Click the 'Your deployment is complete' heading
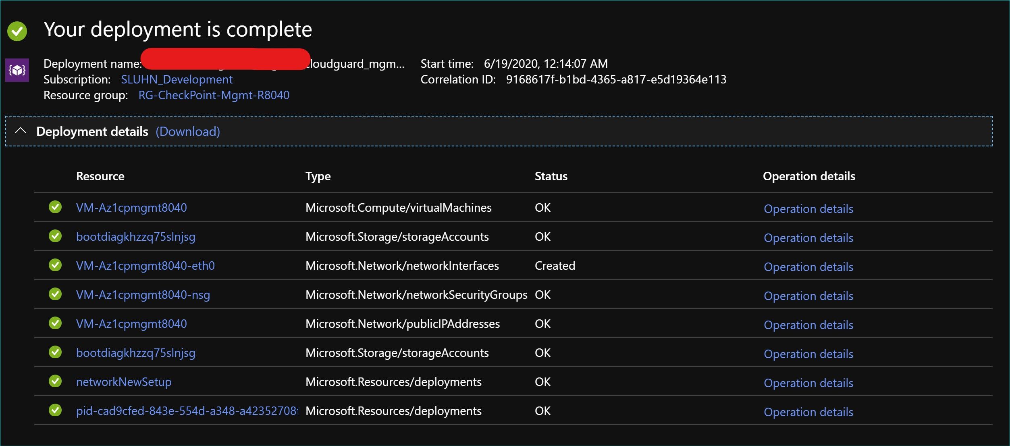1010x446 pixels. (178, 29)
